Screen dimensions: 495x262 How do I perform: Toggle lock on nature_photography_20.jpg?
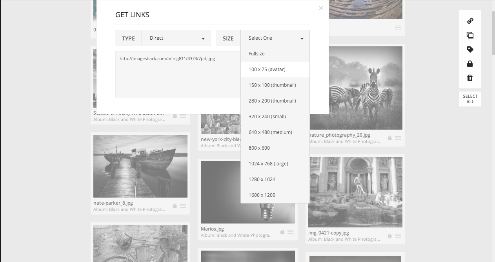pyautogui.click(x=389, y=138)
